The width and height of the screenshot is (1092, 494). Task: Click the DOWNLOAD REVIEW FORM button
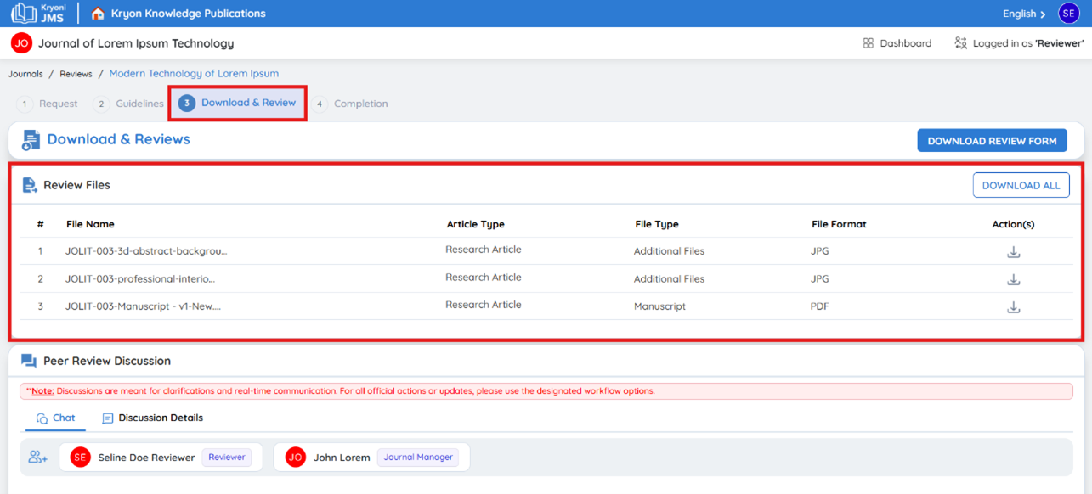tap(992, 141)
